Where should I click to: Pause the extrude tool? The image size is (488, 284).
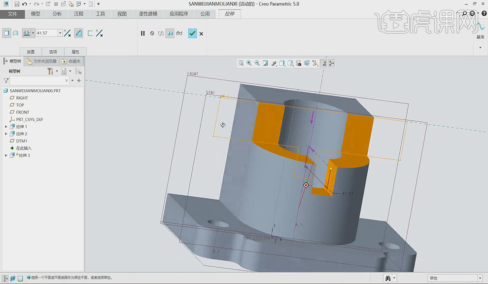click(x=143, y=34)
